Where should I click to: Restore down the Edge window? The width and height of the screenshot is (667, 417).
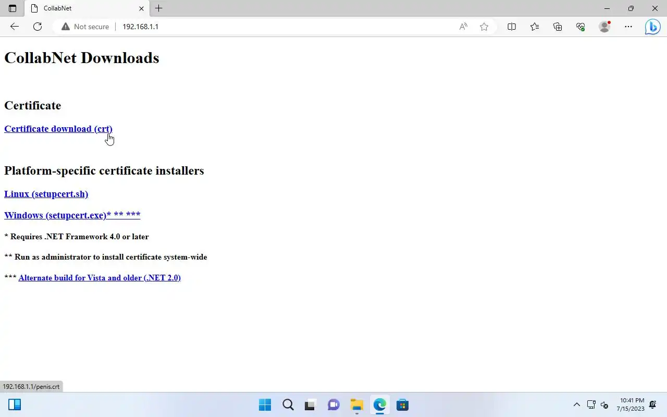pyautogui.click(x=631, y=8)
